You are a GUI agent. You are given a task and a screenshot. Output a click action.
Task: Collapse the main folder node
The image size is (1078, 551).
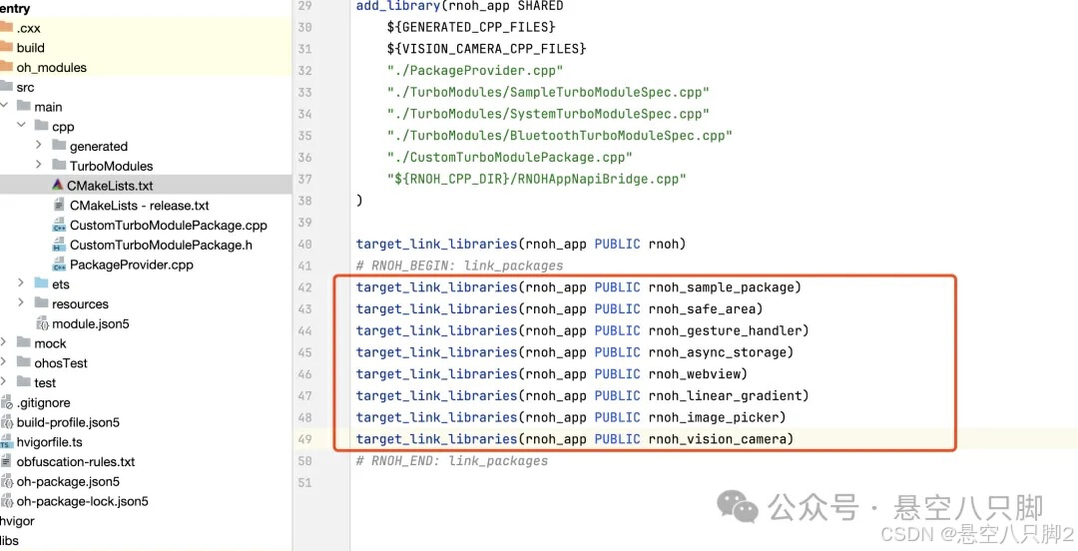point(4,106)
